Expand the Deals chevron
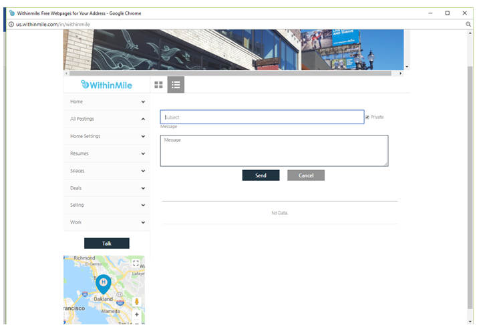The width and height of the screenshot is (477, 325). (143, 188)
